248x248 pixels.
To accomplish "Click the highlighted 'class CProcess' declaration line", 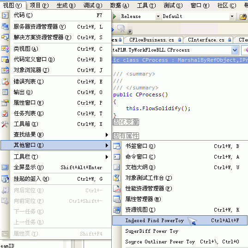I will point(180,60).
